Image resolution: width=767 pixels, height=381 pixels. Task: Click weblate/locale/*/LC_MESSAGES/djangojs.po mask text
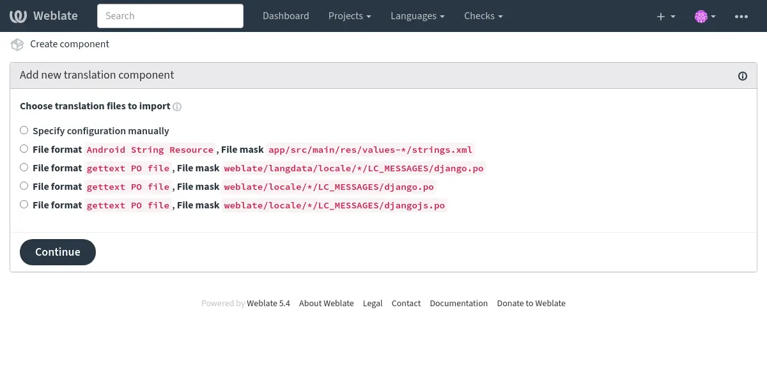click(334, 205)
